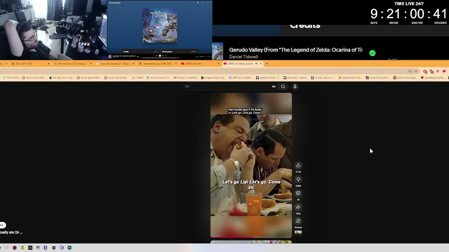Screen dimensions: 449x252
Task: Click the YouTube search magnifier button
Action: [x=283, y=86]
